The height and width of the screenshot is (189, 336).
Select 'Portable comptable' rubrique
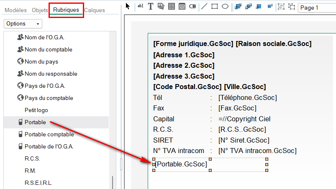[49, 134]
